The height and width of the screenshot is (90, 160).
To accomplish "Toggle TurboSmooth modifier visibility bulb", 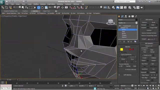I will point(120,26).
